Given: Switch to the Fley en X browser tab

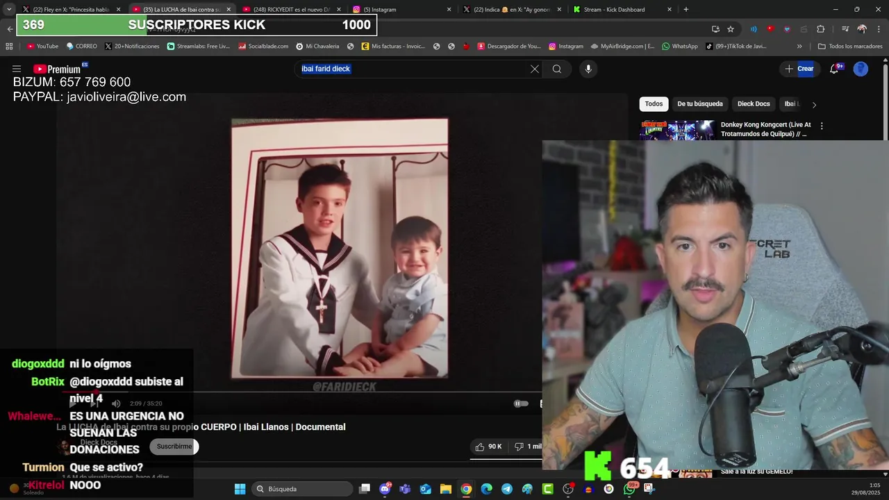Looking at the screenshot, I should (x=70, y=10).
